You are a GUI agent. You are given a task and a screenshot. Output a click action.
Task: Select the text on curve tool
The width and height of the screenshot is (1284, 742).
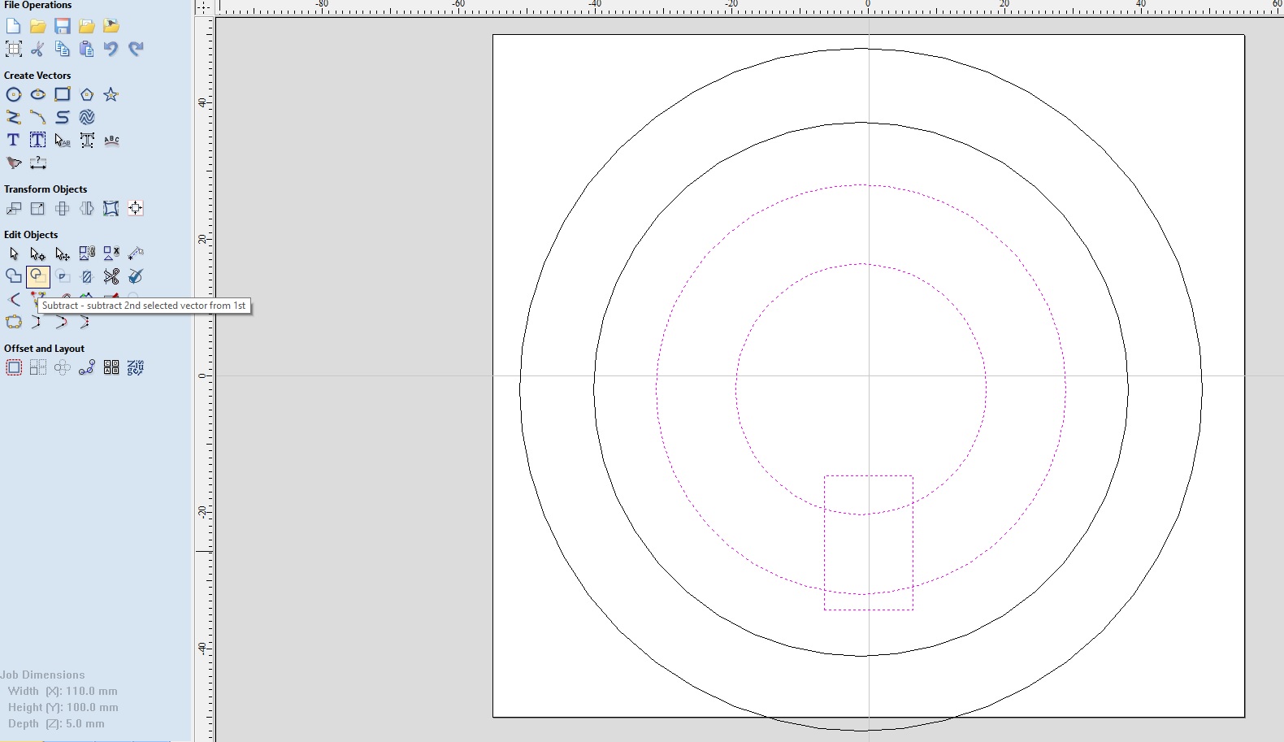(x=111, y=140)
